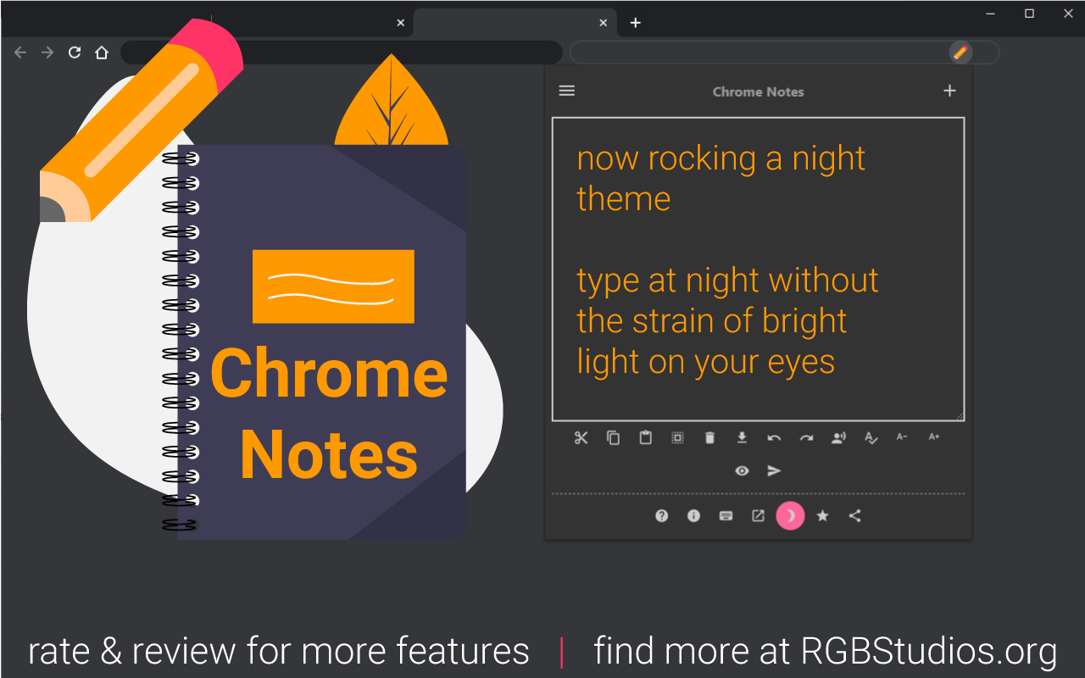Open the hamburger menu in Chrome Notes

click(567, 91)
